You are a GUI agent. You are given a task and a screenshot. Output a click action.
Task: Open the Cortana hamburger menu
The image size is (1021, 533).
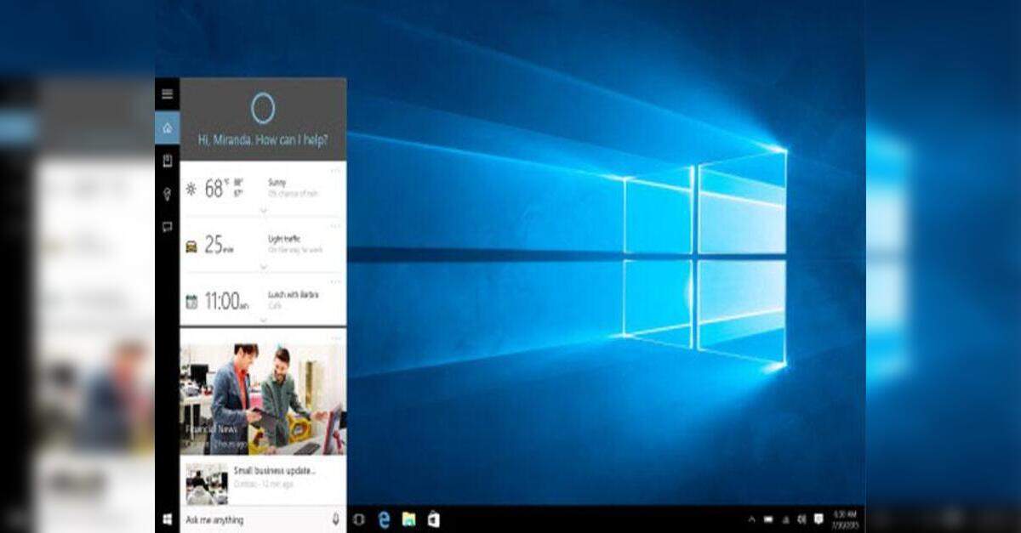(167, 94)
